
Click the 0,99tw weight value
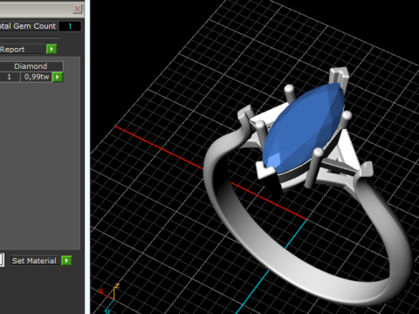pos(37,77)
